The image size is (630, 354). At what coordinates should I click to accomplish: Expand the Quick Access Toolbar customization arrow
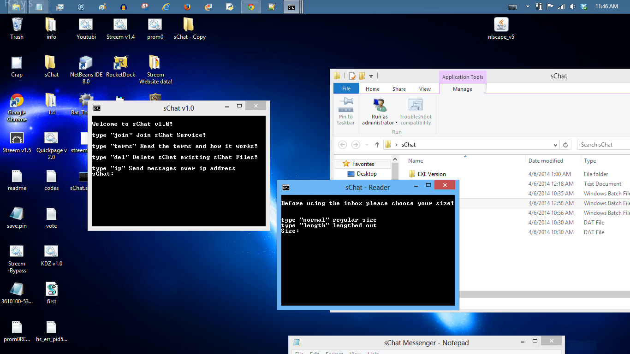pyautogui.click(x=372, y=76)
